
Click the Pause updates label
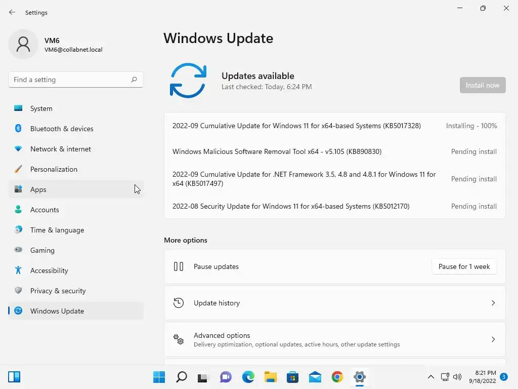pos(216,266)
